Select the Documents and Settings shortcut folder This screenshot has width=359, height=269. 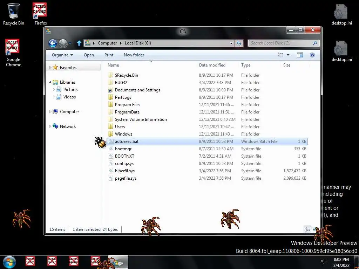[137, 90]
